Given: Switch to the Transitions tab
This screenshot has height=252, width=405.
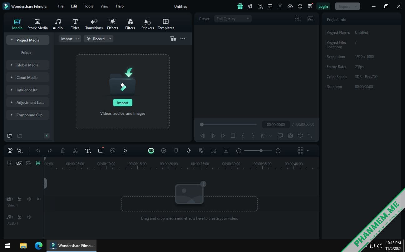Looking at the screenshot, I should click(x=94, y=24).
